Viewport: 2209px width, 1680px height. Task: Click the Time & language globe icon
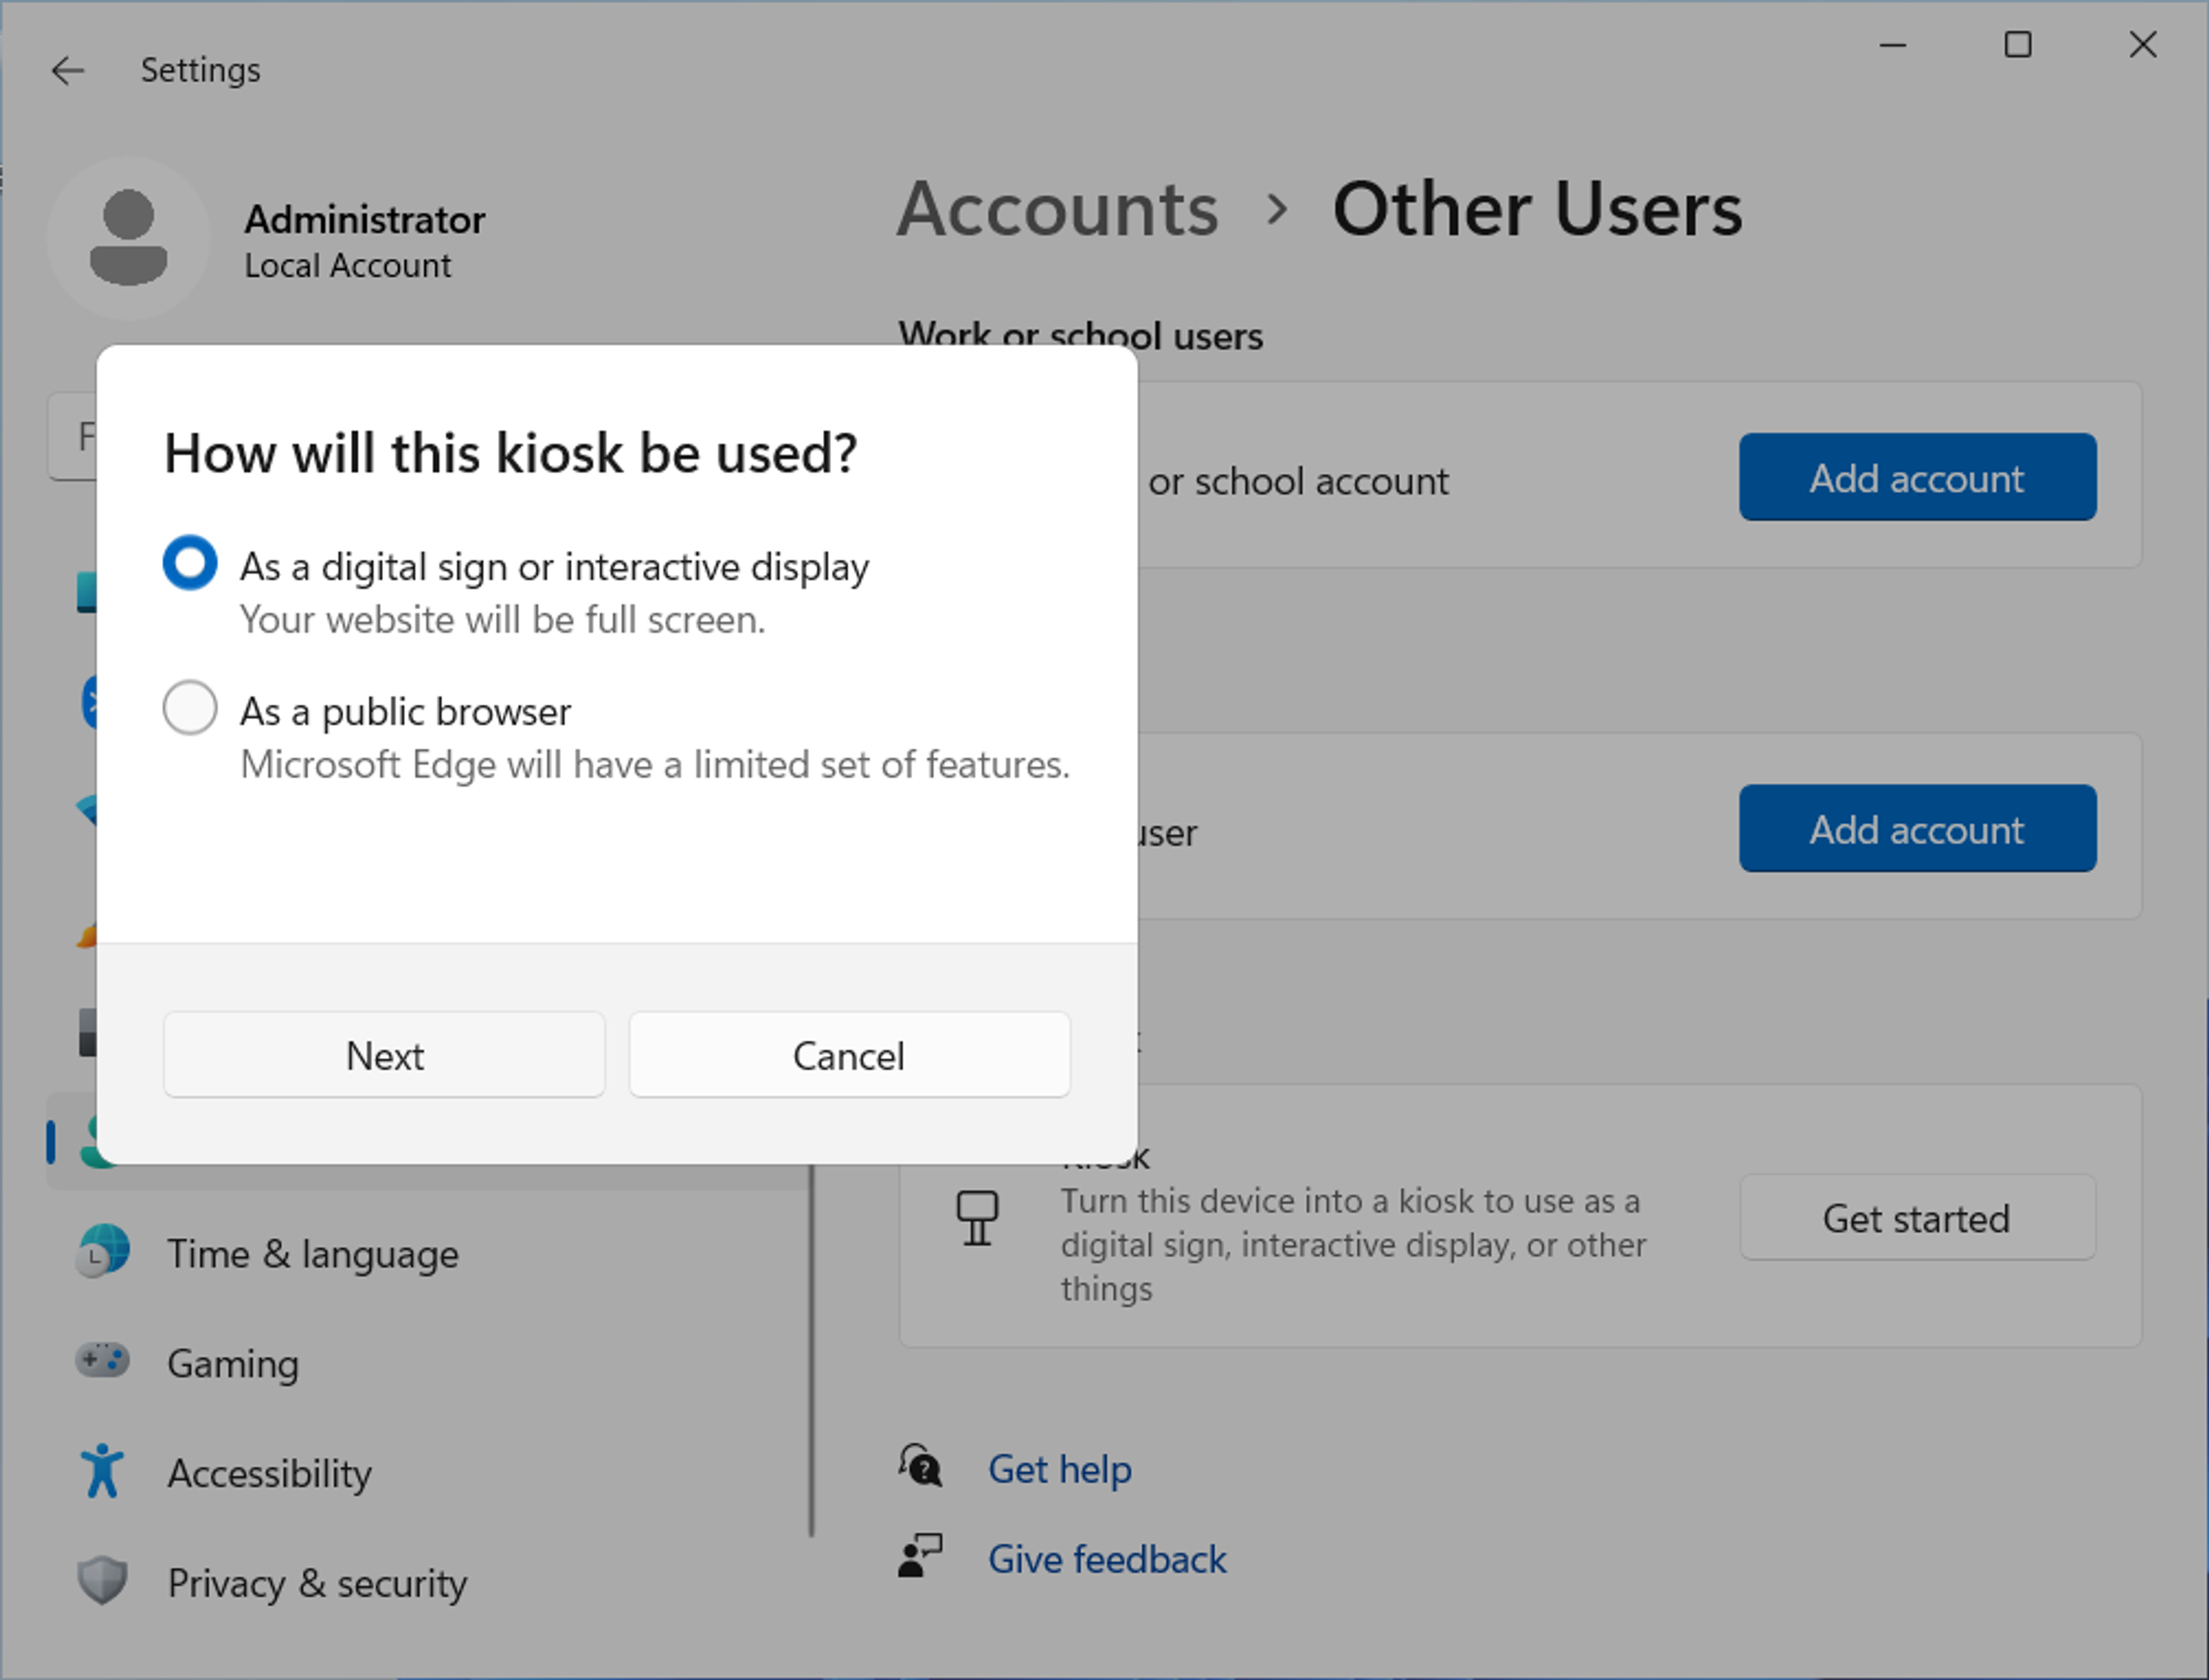[103, 1251]
